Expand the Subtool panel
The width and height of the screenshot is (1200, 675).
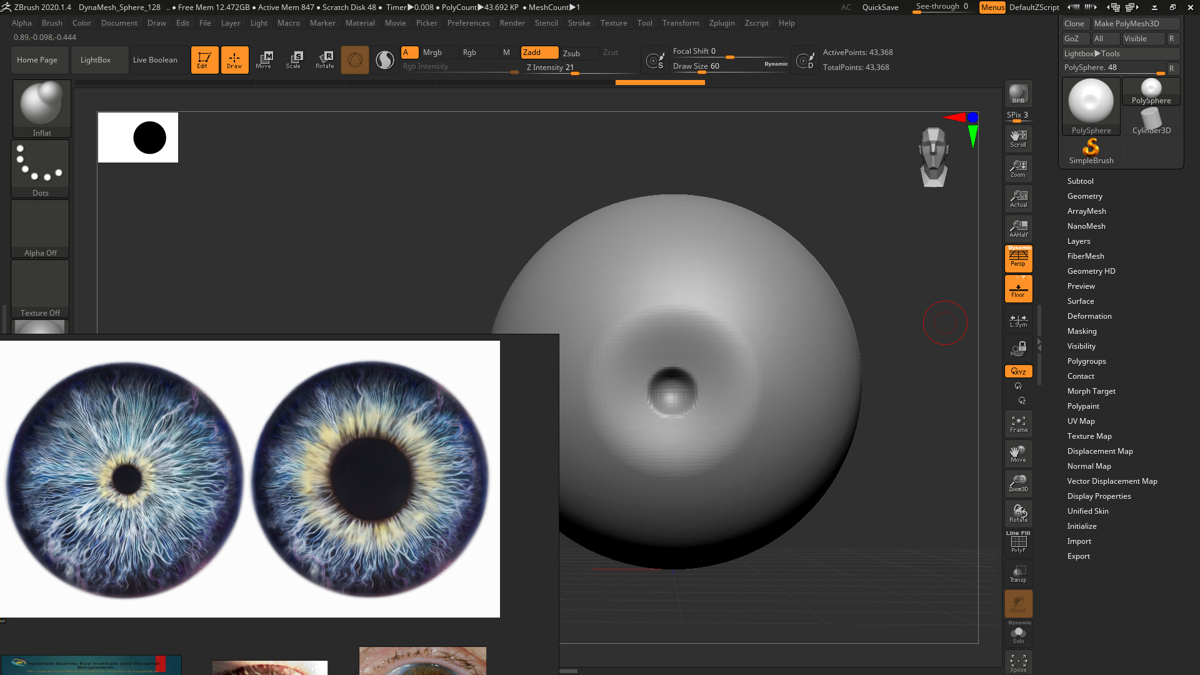pos(1080,181)
